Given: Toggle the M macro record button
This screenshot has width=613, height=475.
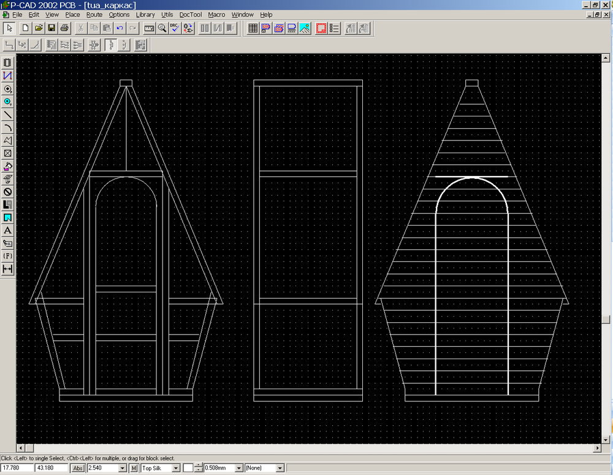Looking at the screenshot, I should tap(134, 468).
